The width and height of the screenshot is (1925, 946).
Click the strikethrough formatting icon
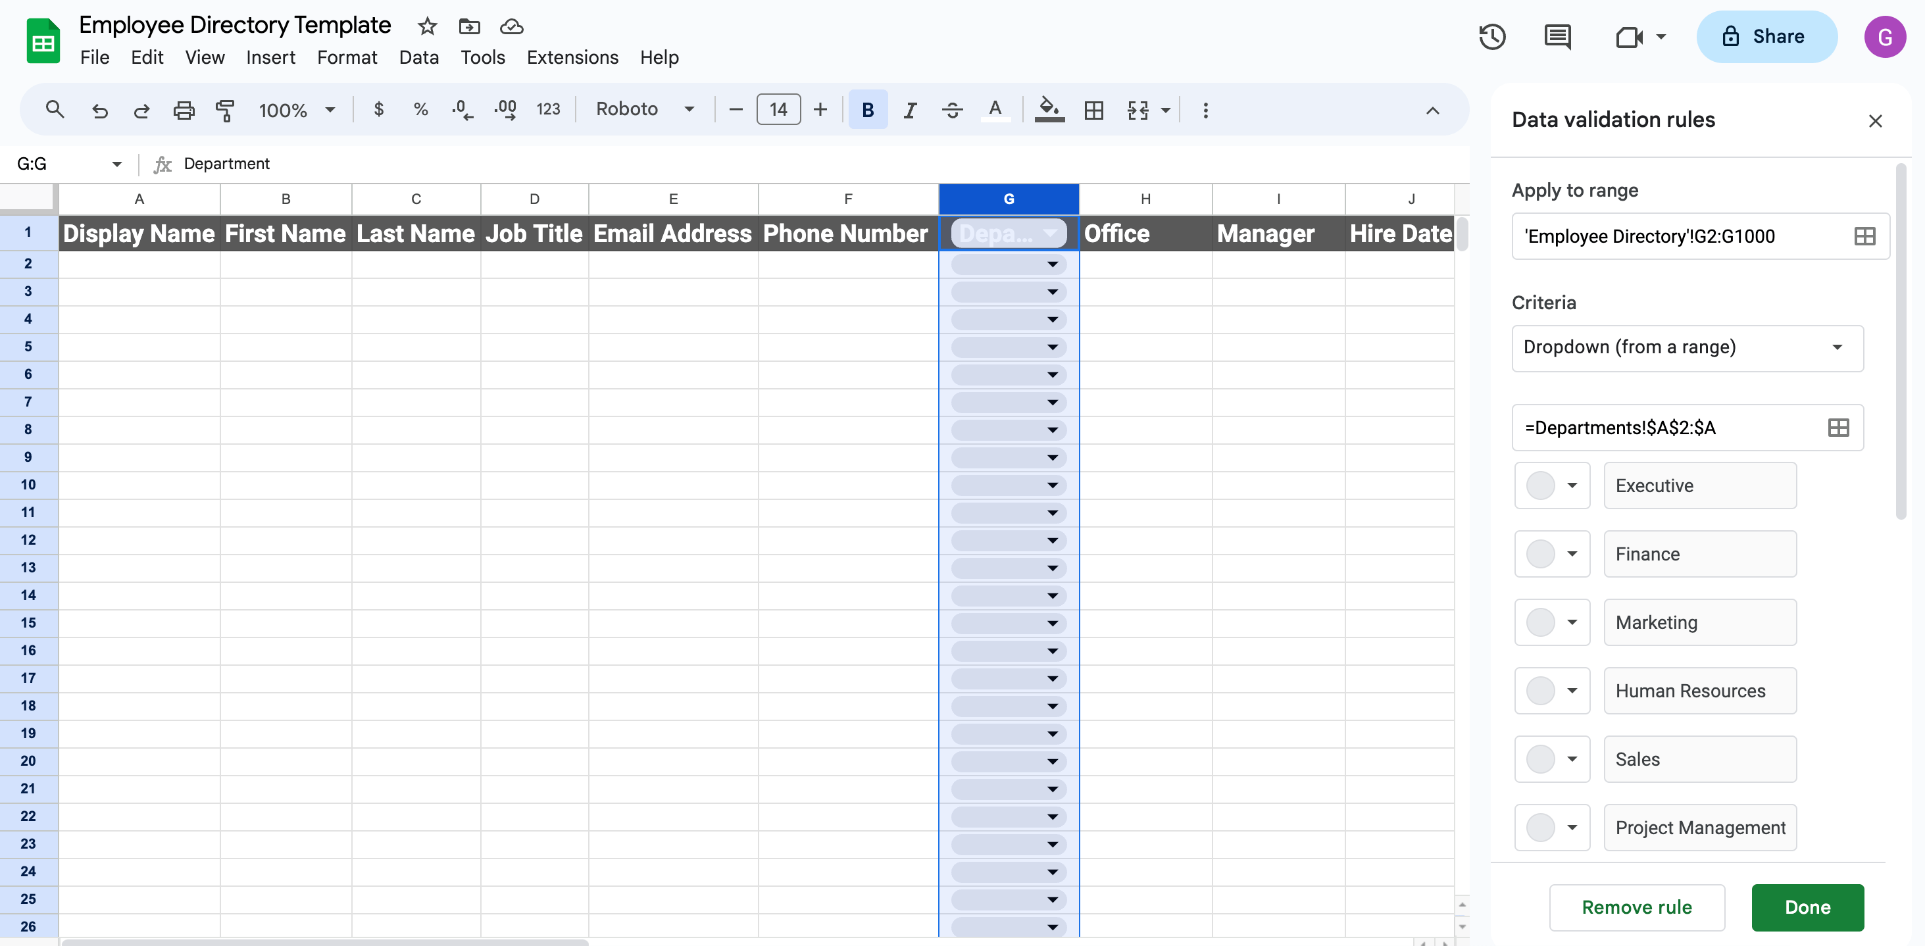tap(953, 109)
